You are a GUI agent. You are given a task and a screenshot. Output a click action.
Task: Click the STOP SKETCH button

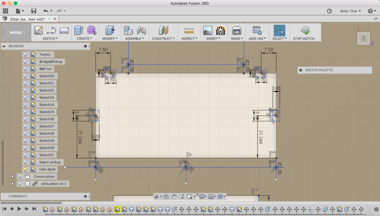[x=304, y=32]
